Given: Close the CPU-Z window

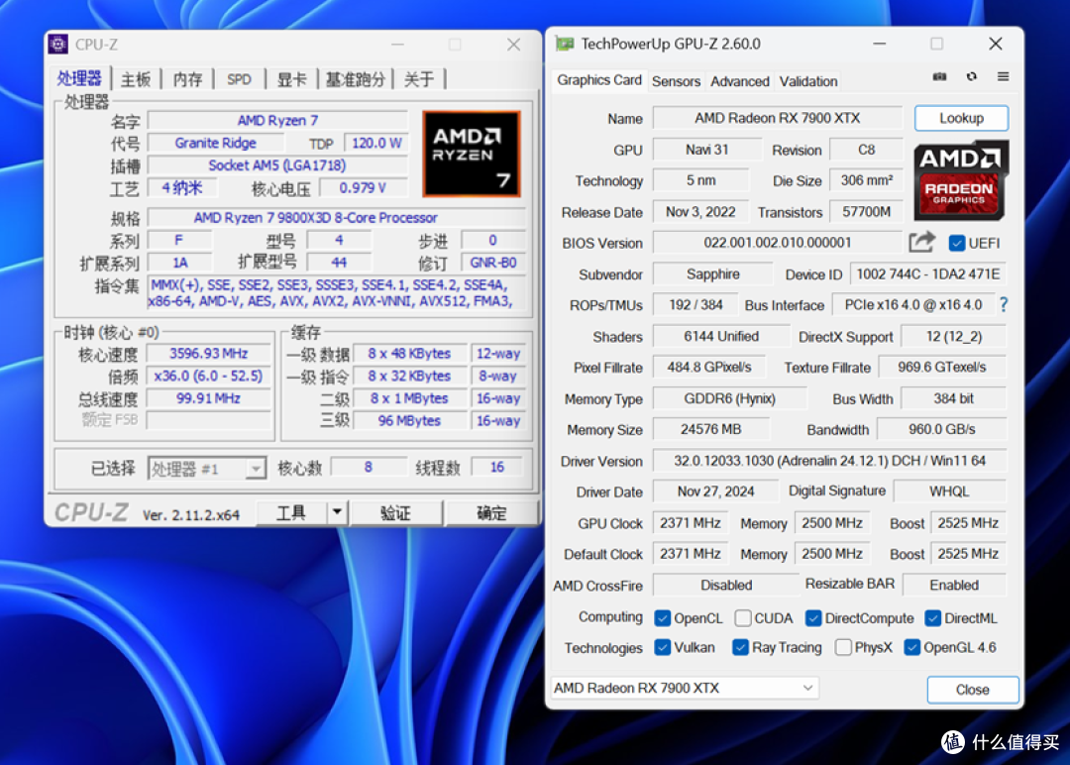Looking at the screenshot, I should click(x=513, y=45).
